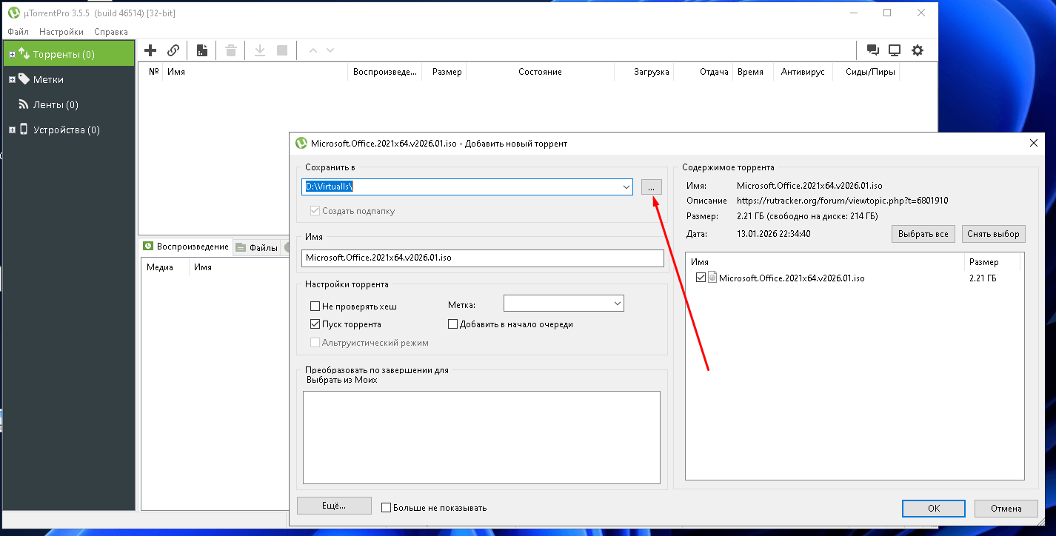The image size is (1056, 536).
Task: Click the chat bubbles icon in main toolbar
Action: click(x=873, y=50)
